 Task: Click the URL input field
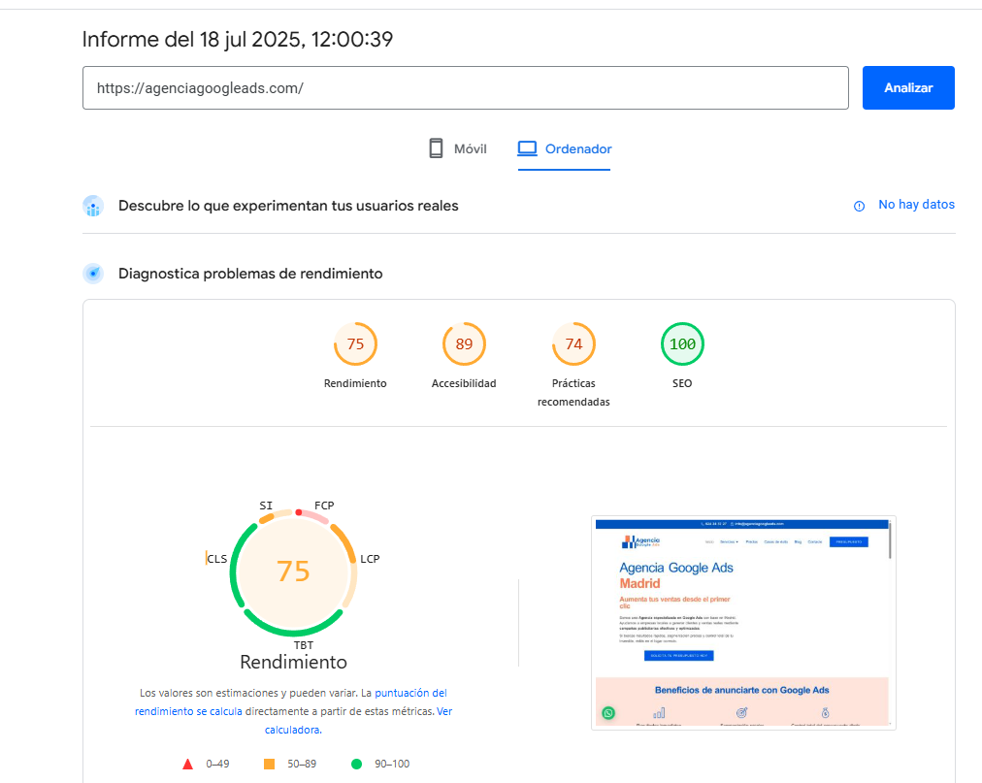(466, 87)
